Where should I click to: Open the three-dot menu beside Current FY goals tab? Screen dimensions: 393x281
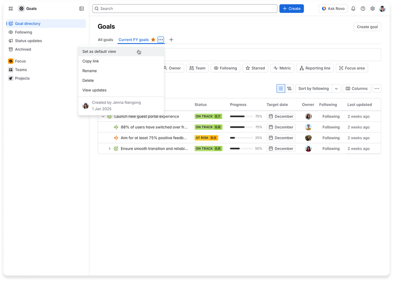(x=161, y=40)
